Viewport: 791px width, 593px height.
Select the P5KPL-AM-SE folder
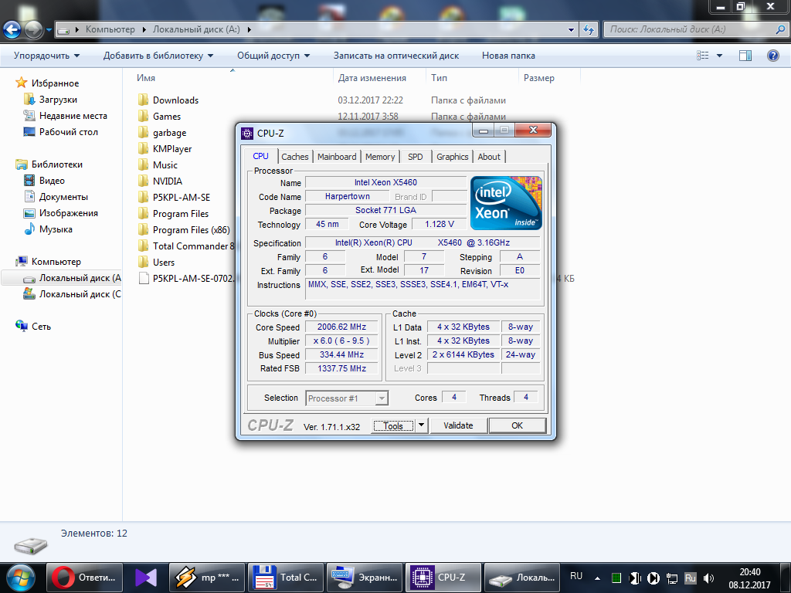pyautogui.click(x=181, y=197)
